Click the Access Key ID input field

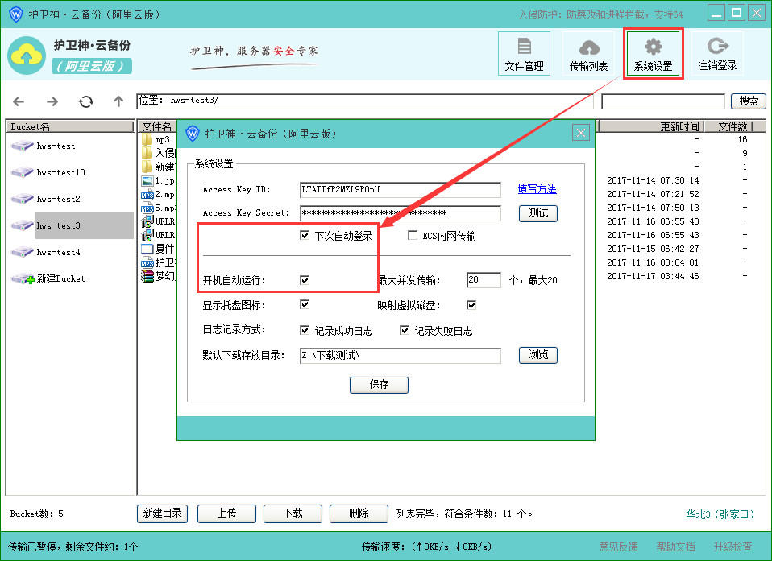coord(401,190)
